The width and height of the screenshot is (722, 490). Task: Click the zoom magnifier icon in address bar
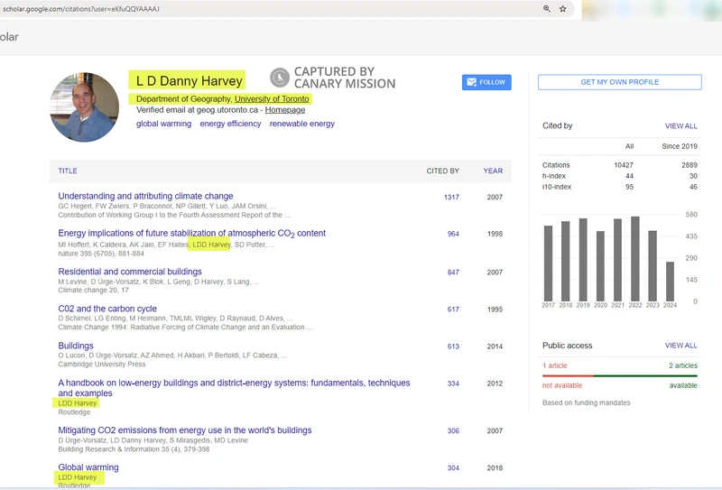pos(547,9)
